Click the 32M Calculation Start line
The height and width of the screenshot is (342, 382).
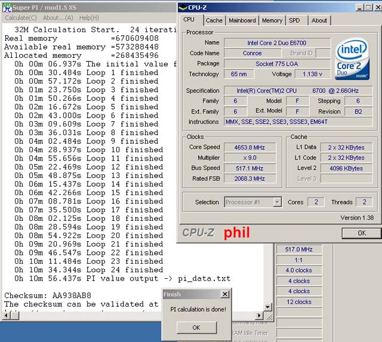(95, 30)
